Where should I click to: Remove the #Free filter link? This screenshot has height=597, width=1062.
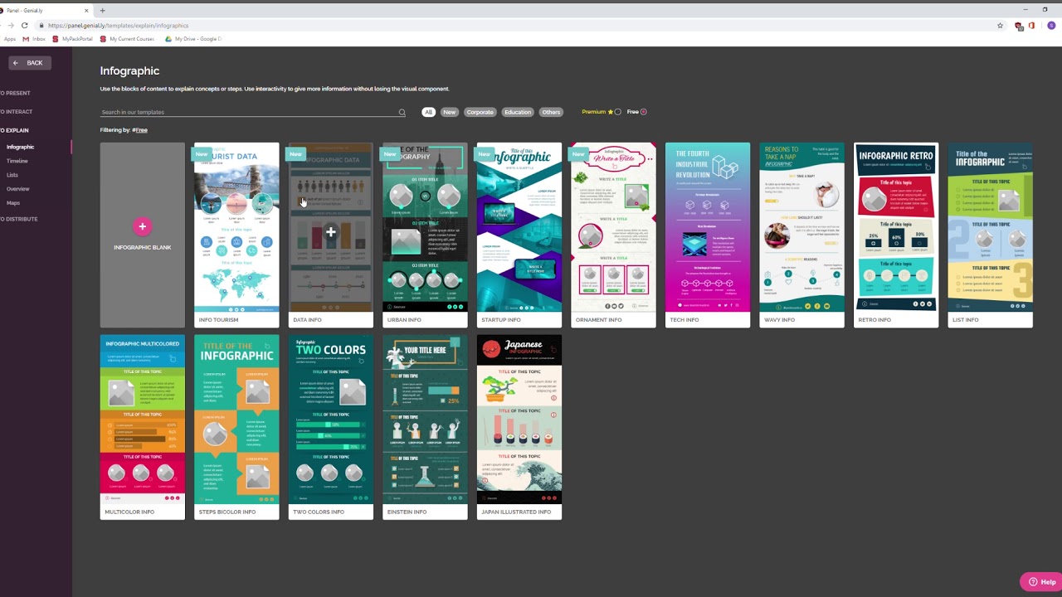coord(140,130)
